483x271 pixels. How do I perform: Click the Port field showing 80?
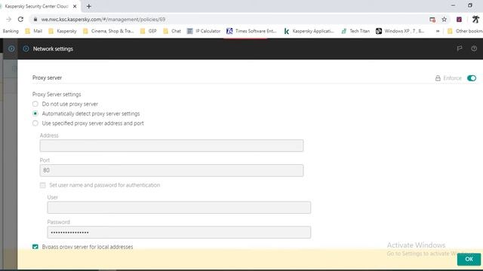coord(171,171)
